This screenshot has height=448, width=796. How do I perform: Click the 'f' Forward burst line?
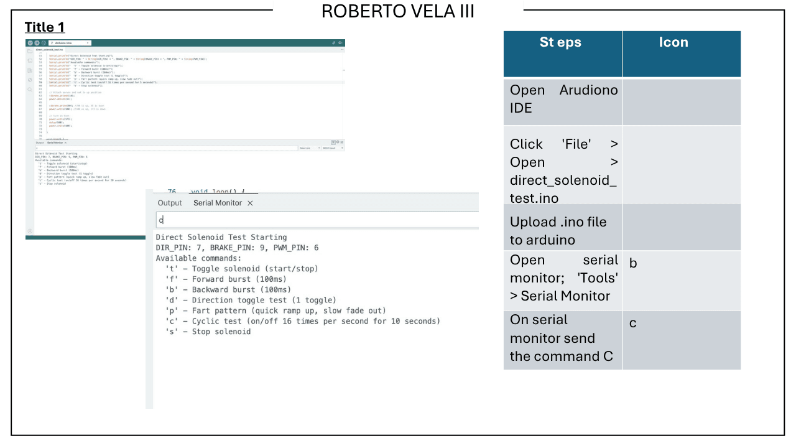[x=226, y=279]
